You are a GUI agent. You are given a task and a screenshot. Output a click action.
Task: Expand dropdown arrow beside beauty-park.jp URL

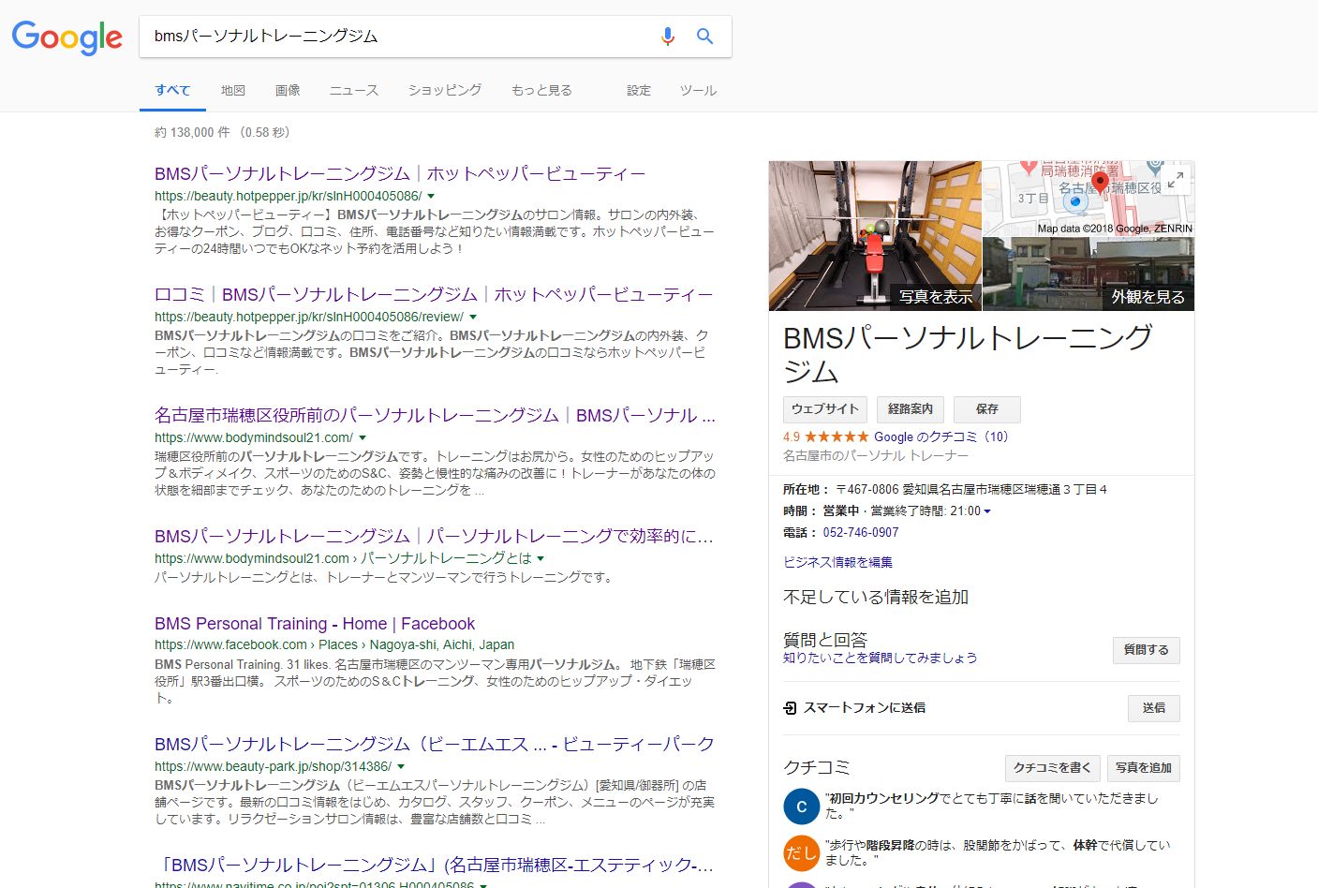coord(401,767)
